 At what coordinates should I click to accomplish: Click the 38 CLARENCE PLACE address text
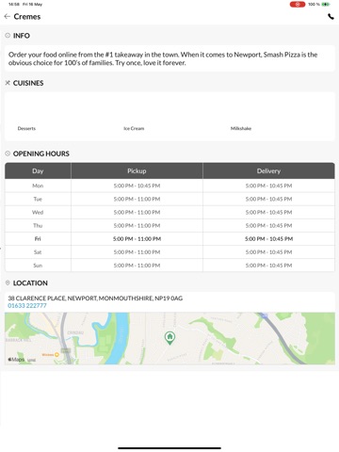click(x=95, y=299)
